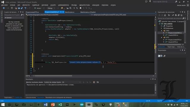Collapse the LoadProyecciones method outline toggle

[x=34, y=21]
